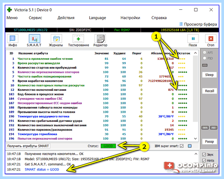The image size is (224, 179).
Task: Select row Количество включений питания
Action: pyautogui.click(x=99, y=90)
